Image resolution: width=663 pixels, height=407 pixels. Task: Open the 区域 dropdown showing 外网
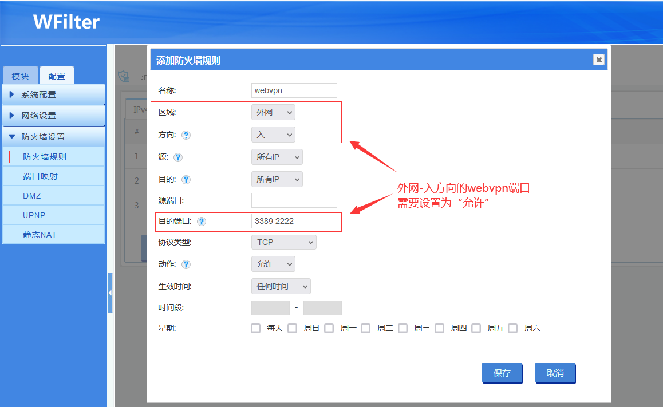[x=273, y=113]
